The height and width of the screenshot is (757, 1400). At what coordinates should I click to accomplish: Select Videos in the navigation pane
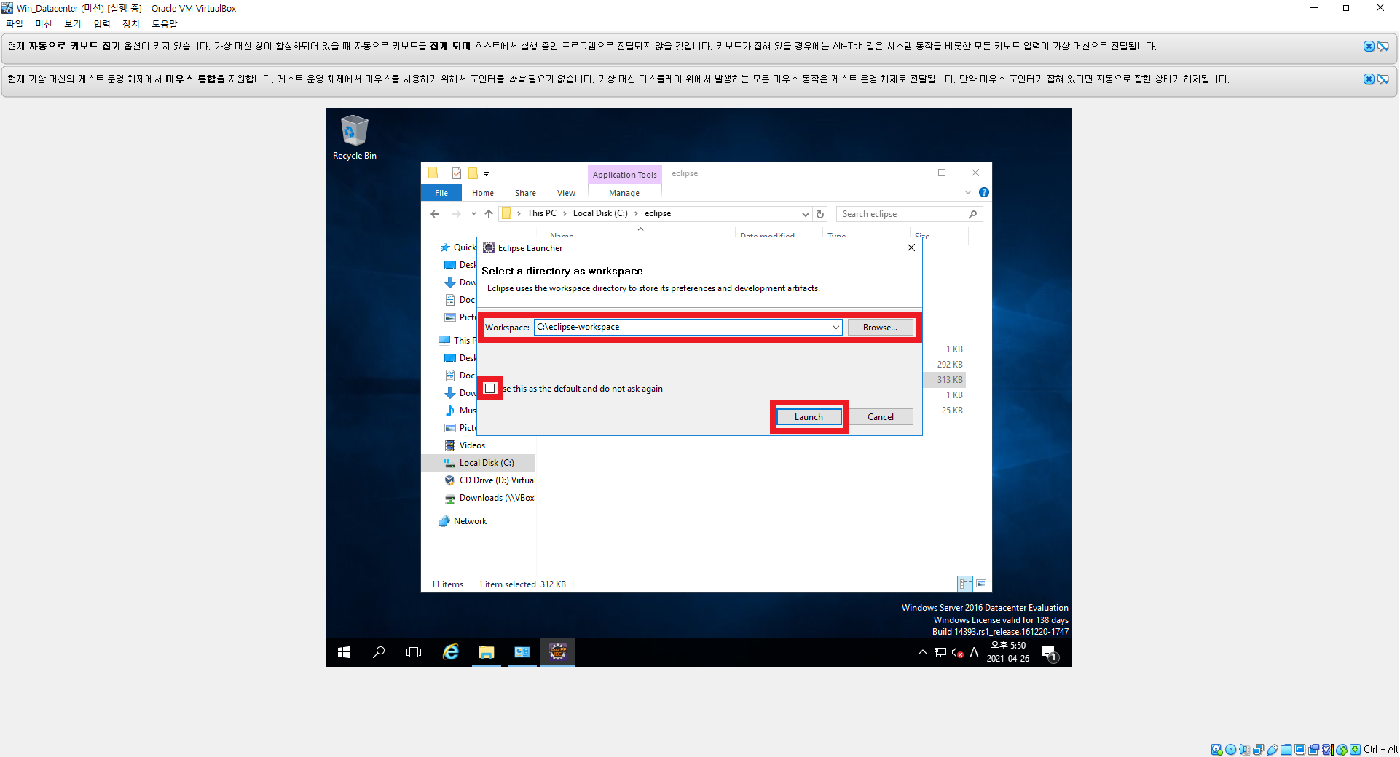(472, 445)
